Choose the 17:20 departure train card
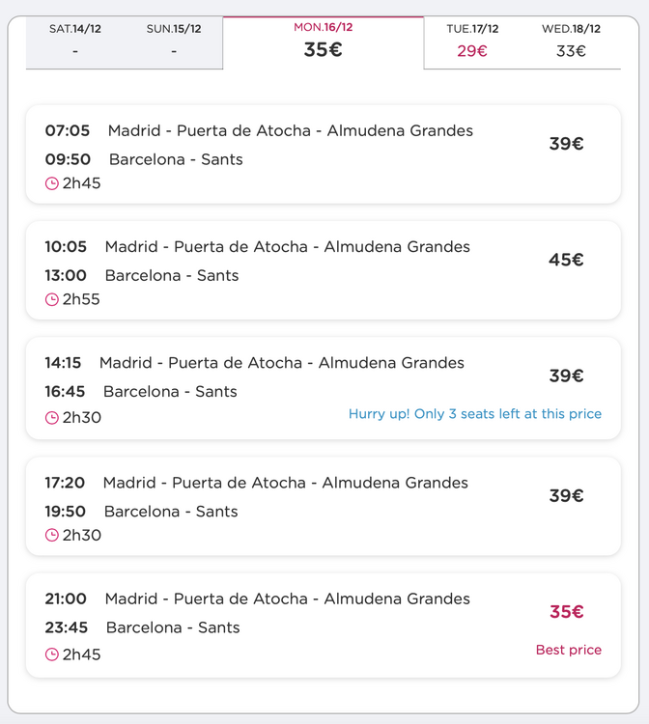The image size is (649, 724). (324, 506)
